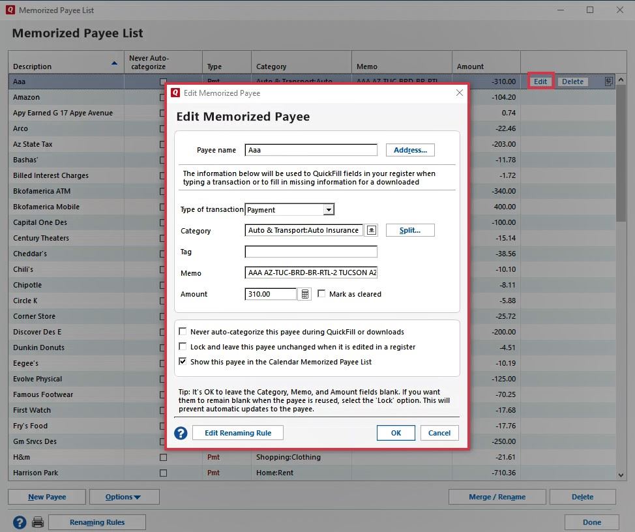Toggle Lock and leave payee unchanged
Screen dimensions: 635x532
pyautogui.click(x=183, y=347)
